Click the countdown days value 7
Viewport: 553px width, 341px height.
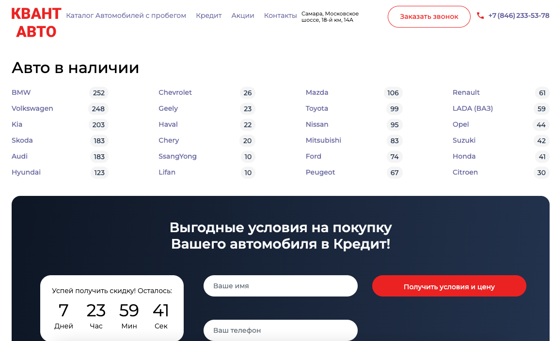(x=63, y=311)
